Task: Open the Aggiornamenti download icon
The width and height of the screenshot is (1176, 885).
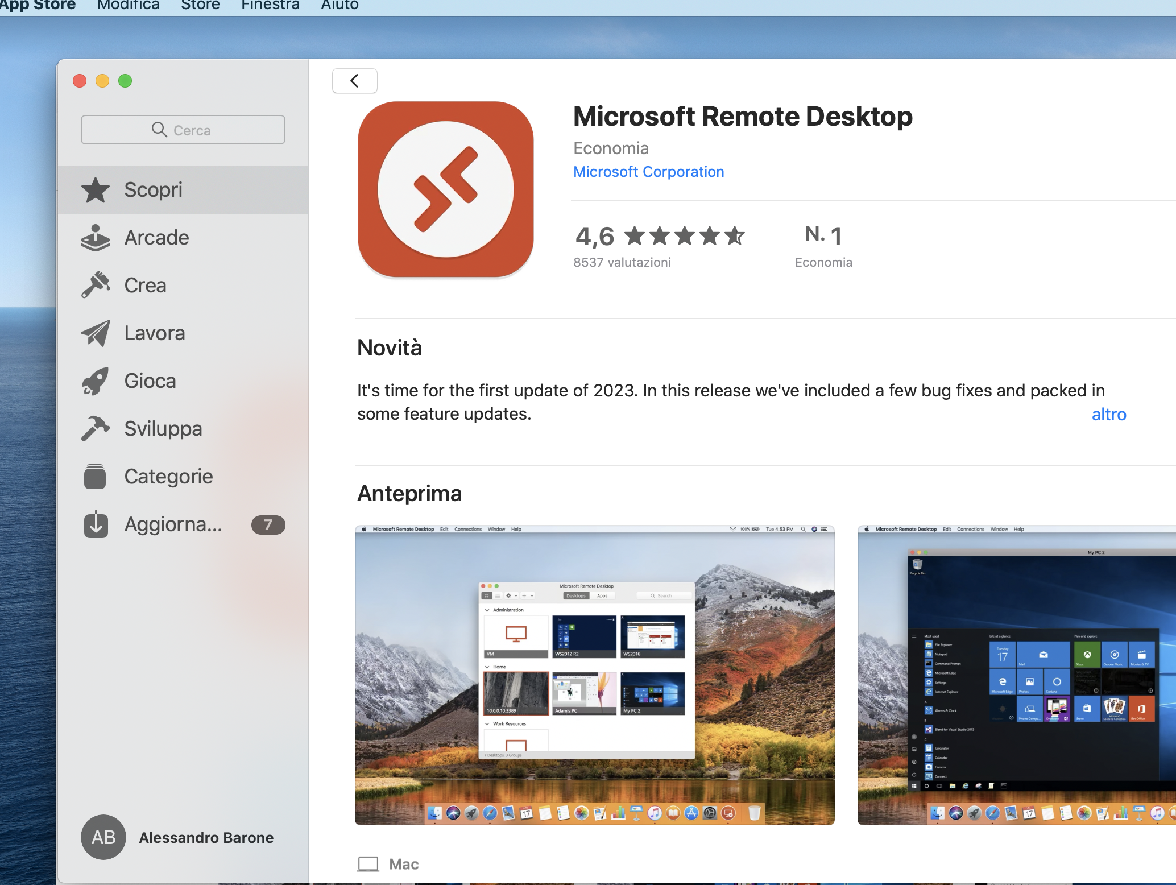Action: [96, 524]
